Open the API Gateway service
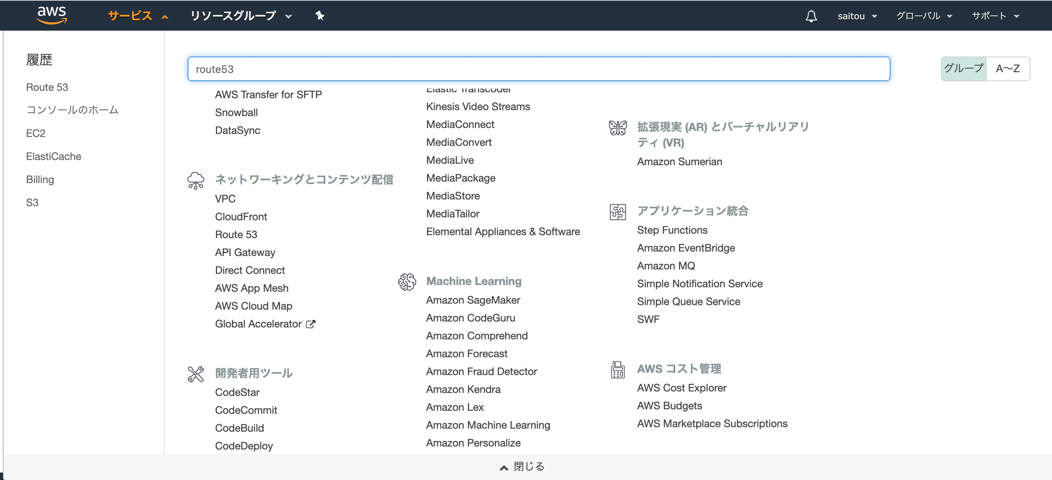This screenshot has width=1052, height=480. pos(245,253)
